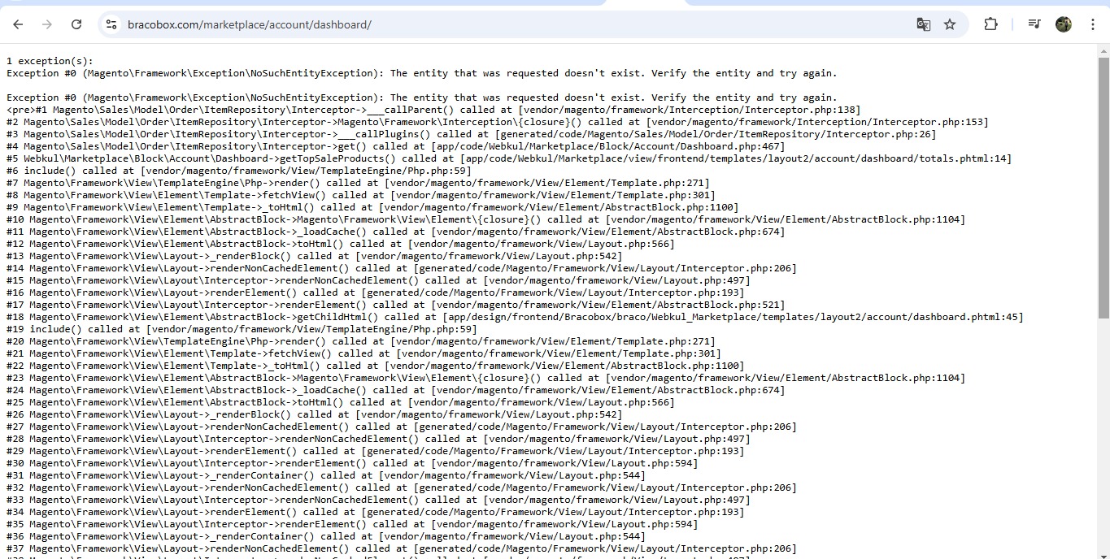The height and width of the screenshot is (559, 1110).
Task: Open the Chrome three-dot menu
Action: (1093, 24)
